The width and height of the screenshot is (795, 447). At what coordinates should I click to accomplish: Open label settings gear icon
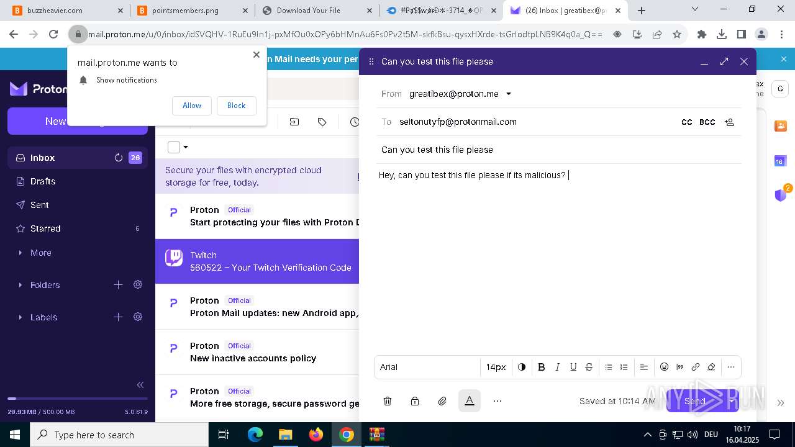[x=138, y=317]
